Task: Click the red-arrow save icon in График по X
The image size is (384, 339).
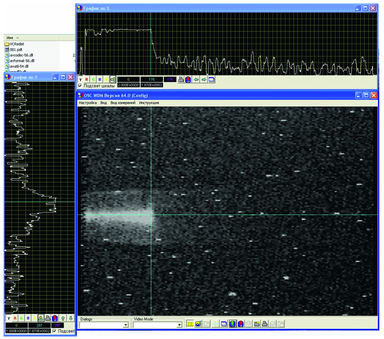Action: pos(188,80)
